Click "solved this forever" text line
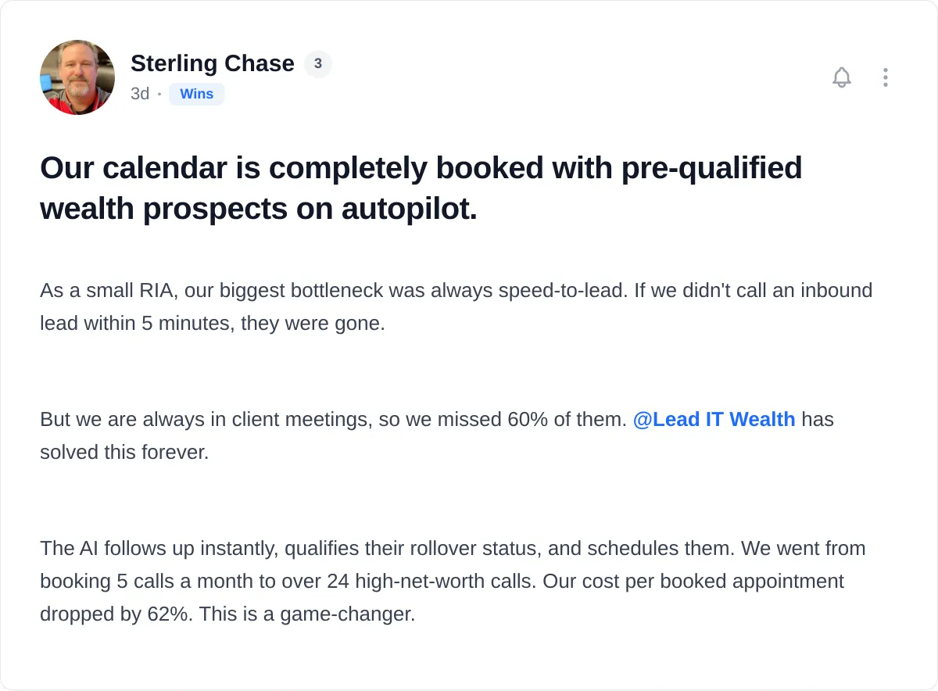This screenshot has width=938, height=691. click(x=124, y=452)
